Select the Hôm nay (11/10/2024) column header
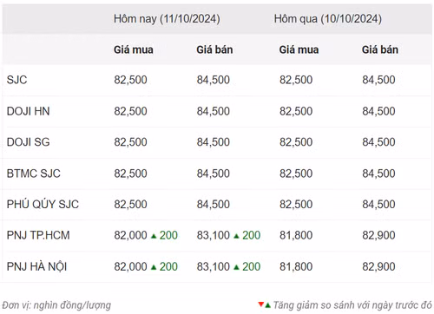Image resolution: width=434 pixels, height=314 pixels. (167, 19)
